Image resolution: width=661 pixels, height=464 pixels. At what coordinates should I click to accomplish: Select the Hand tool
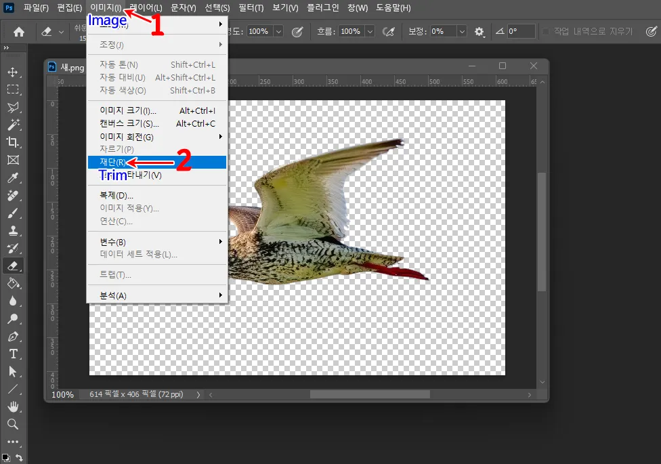[x=13, y=406]
